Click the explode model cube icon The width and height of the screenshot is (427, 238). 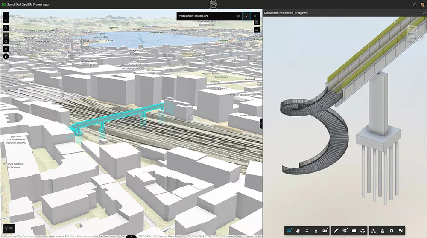click(363, 231)
